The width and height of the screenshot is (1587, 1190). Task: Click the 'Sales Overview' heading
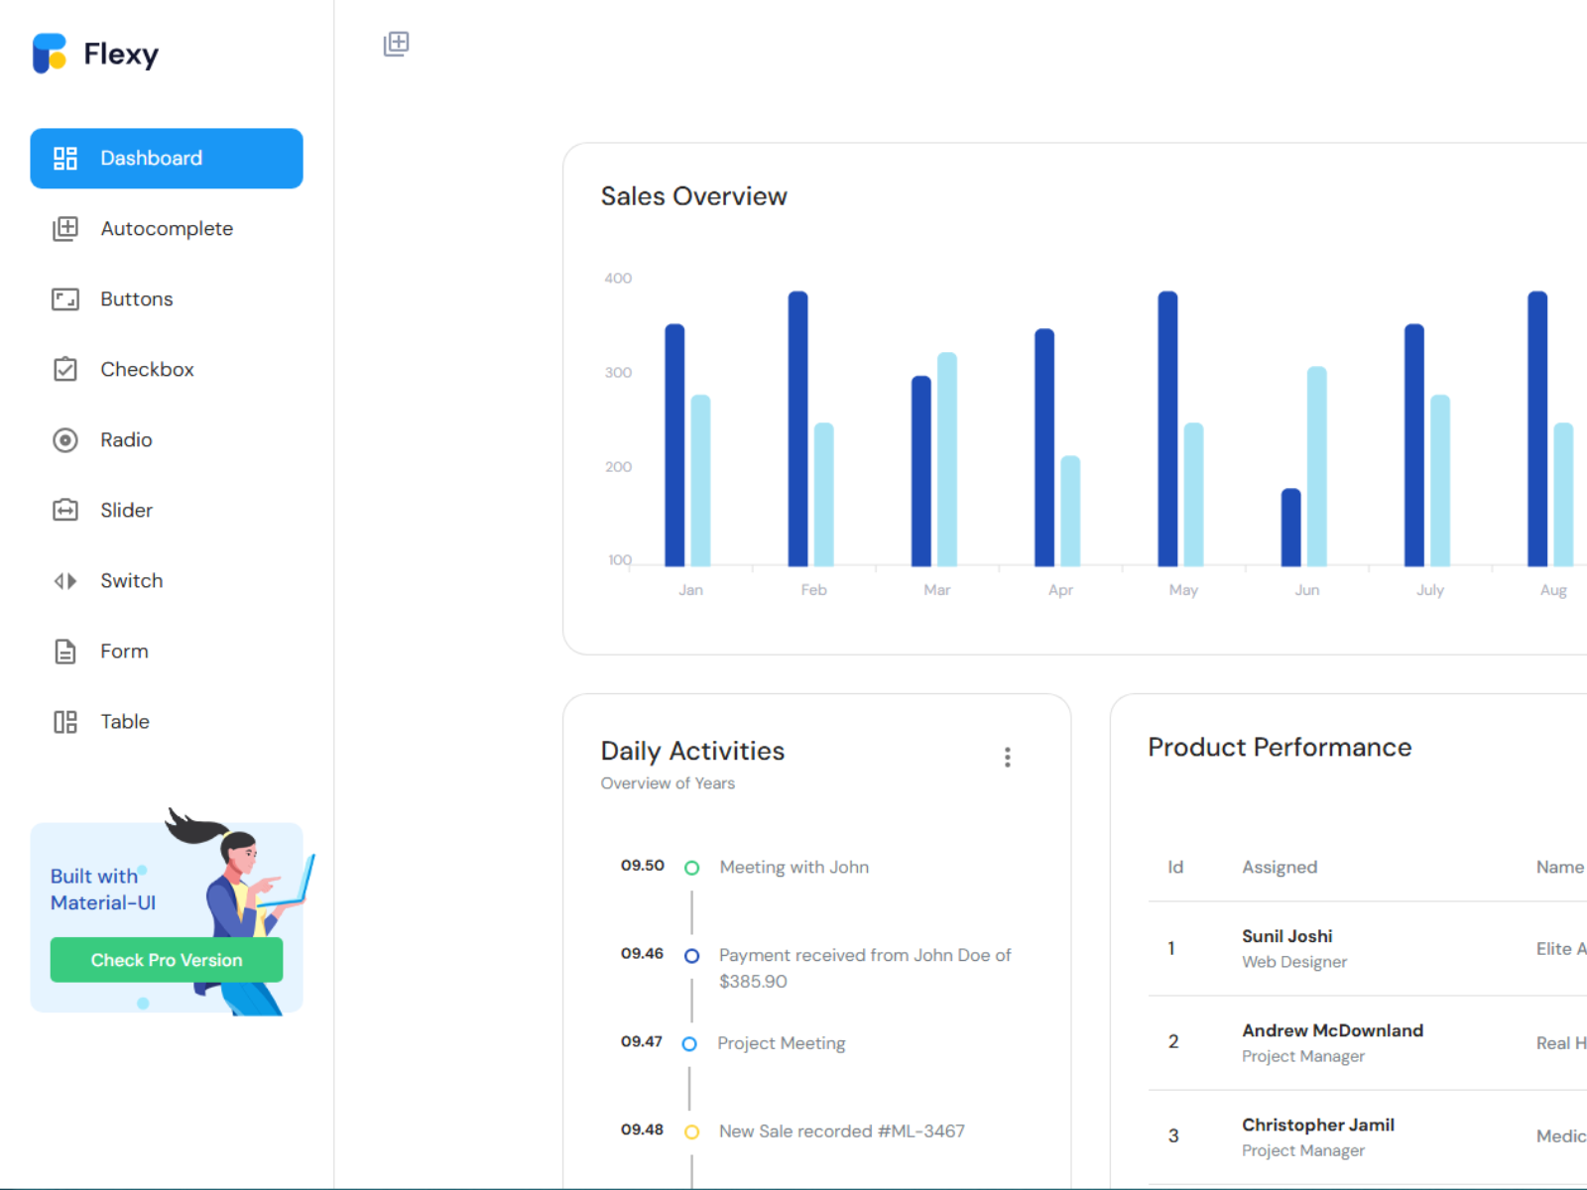pos(694,196)
